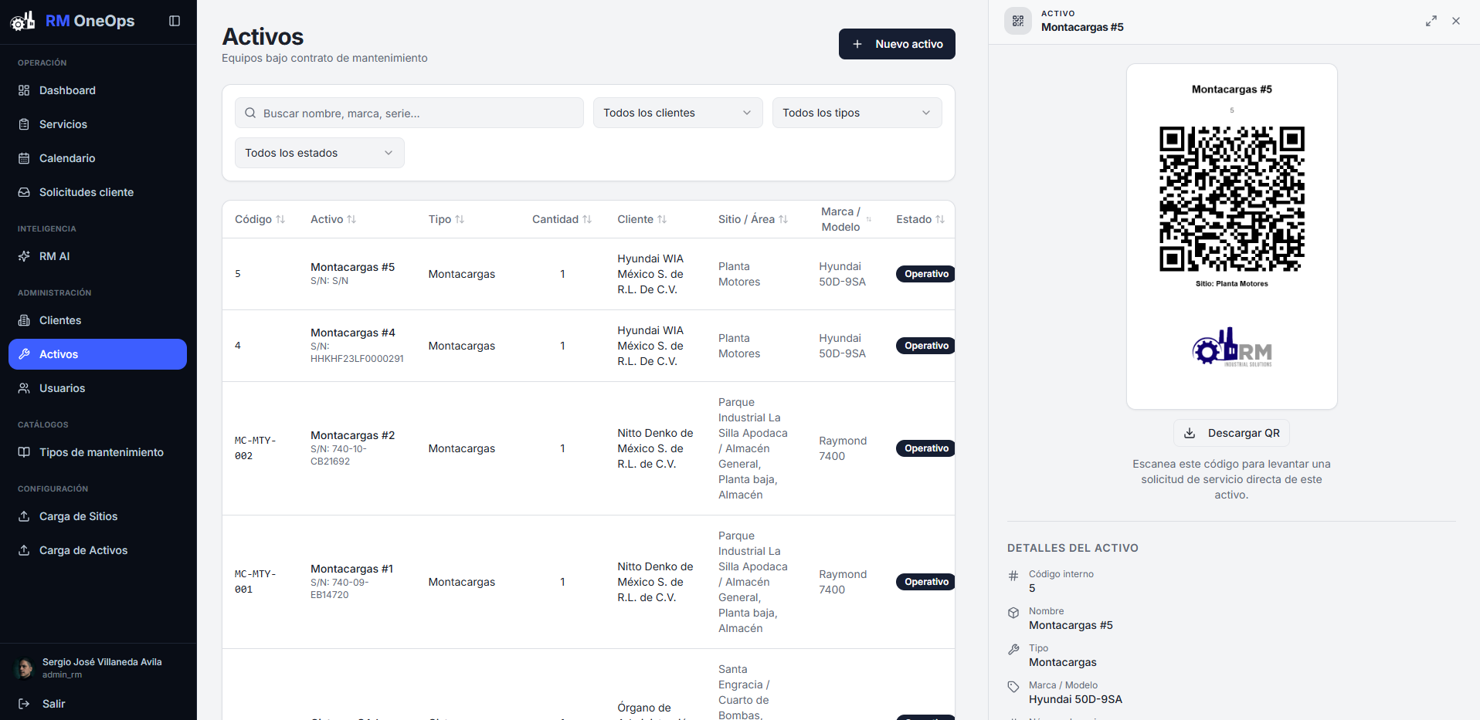The width and height of the screenshot is (1480, 720).
Task: Click the hash icon beside Código interno
Action: [1013, 576]
